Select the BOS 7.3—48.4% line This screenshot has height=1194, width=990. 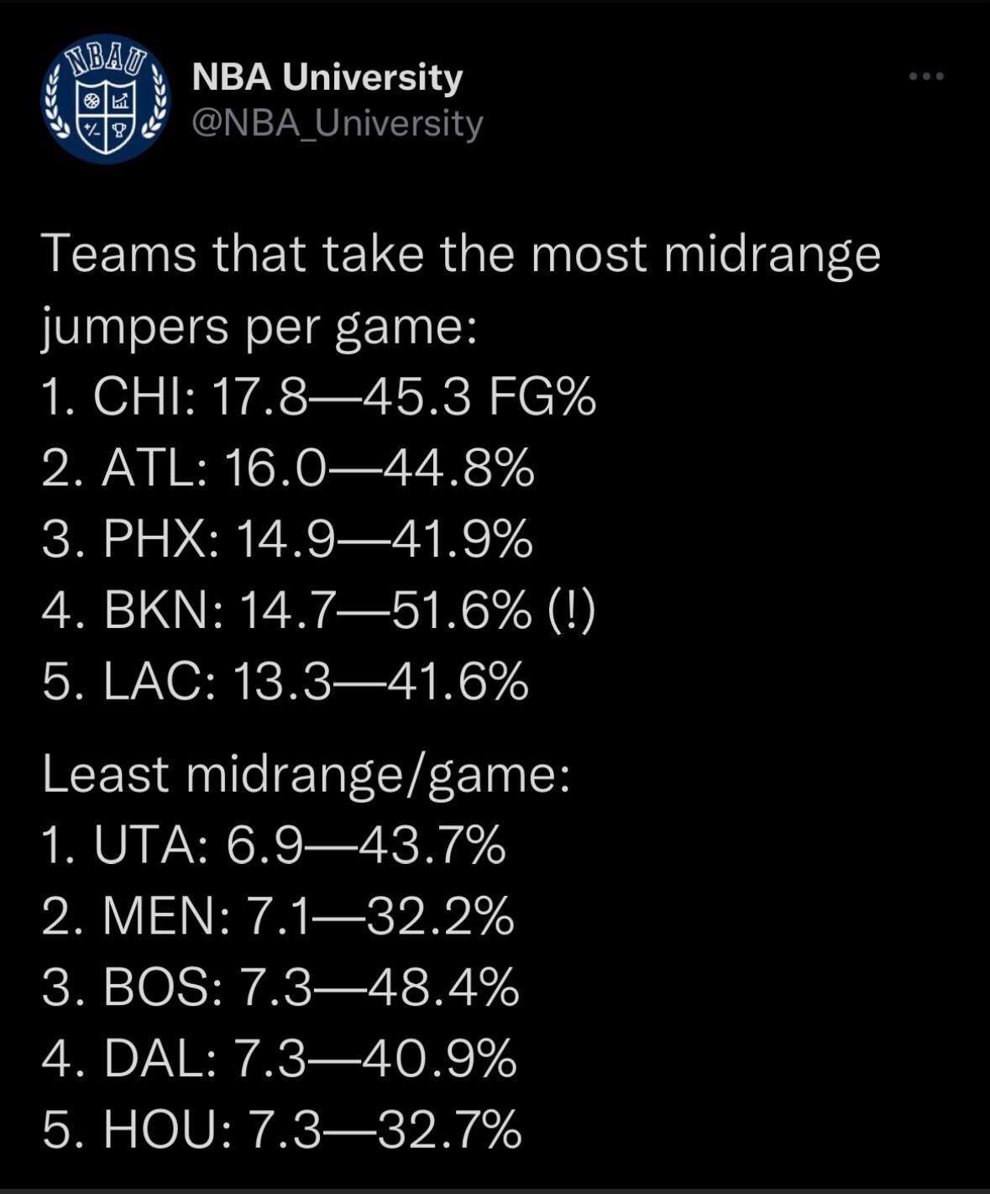(x=280, y=987)
